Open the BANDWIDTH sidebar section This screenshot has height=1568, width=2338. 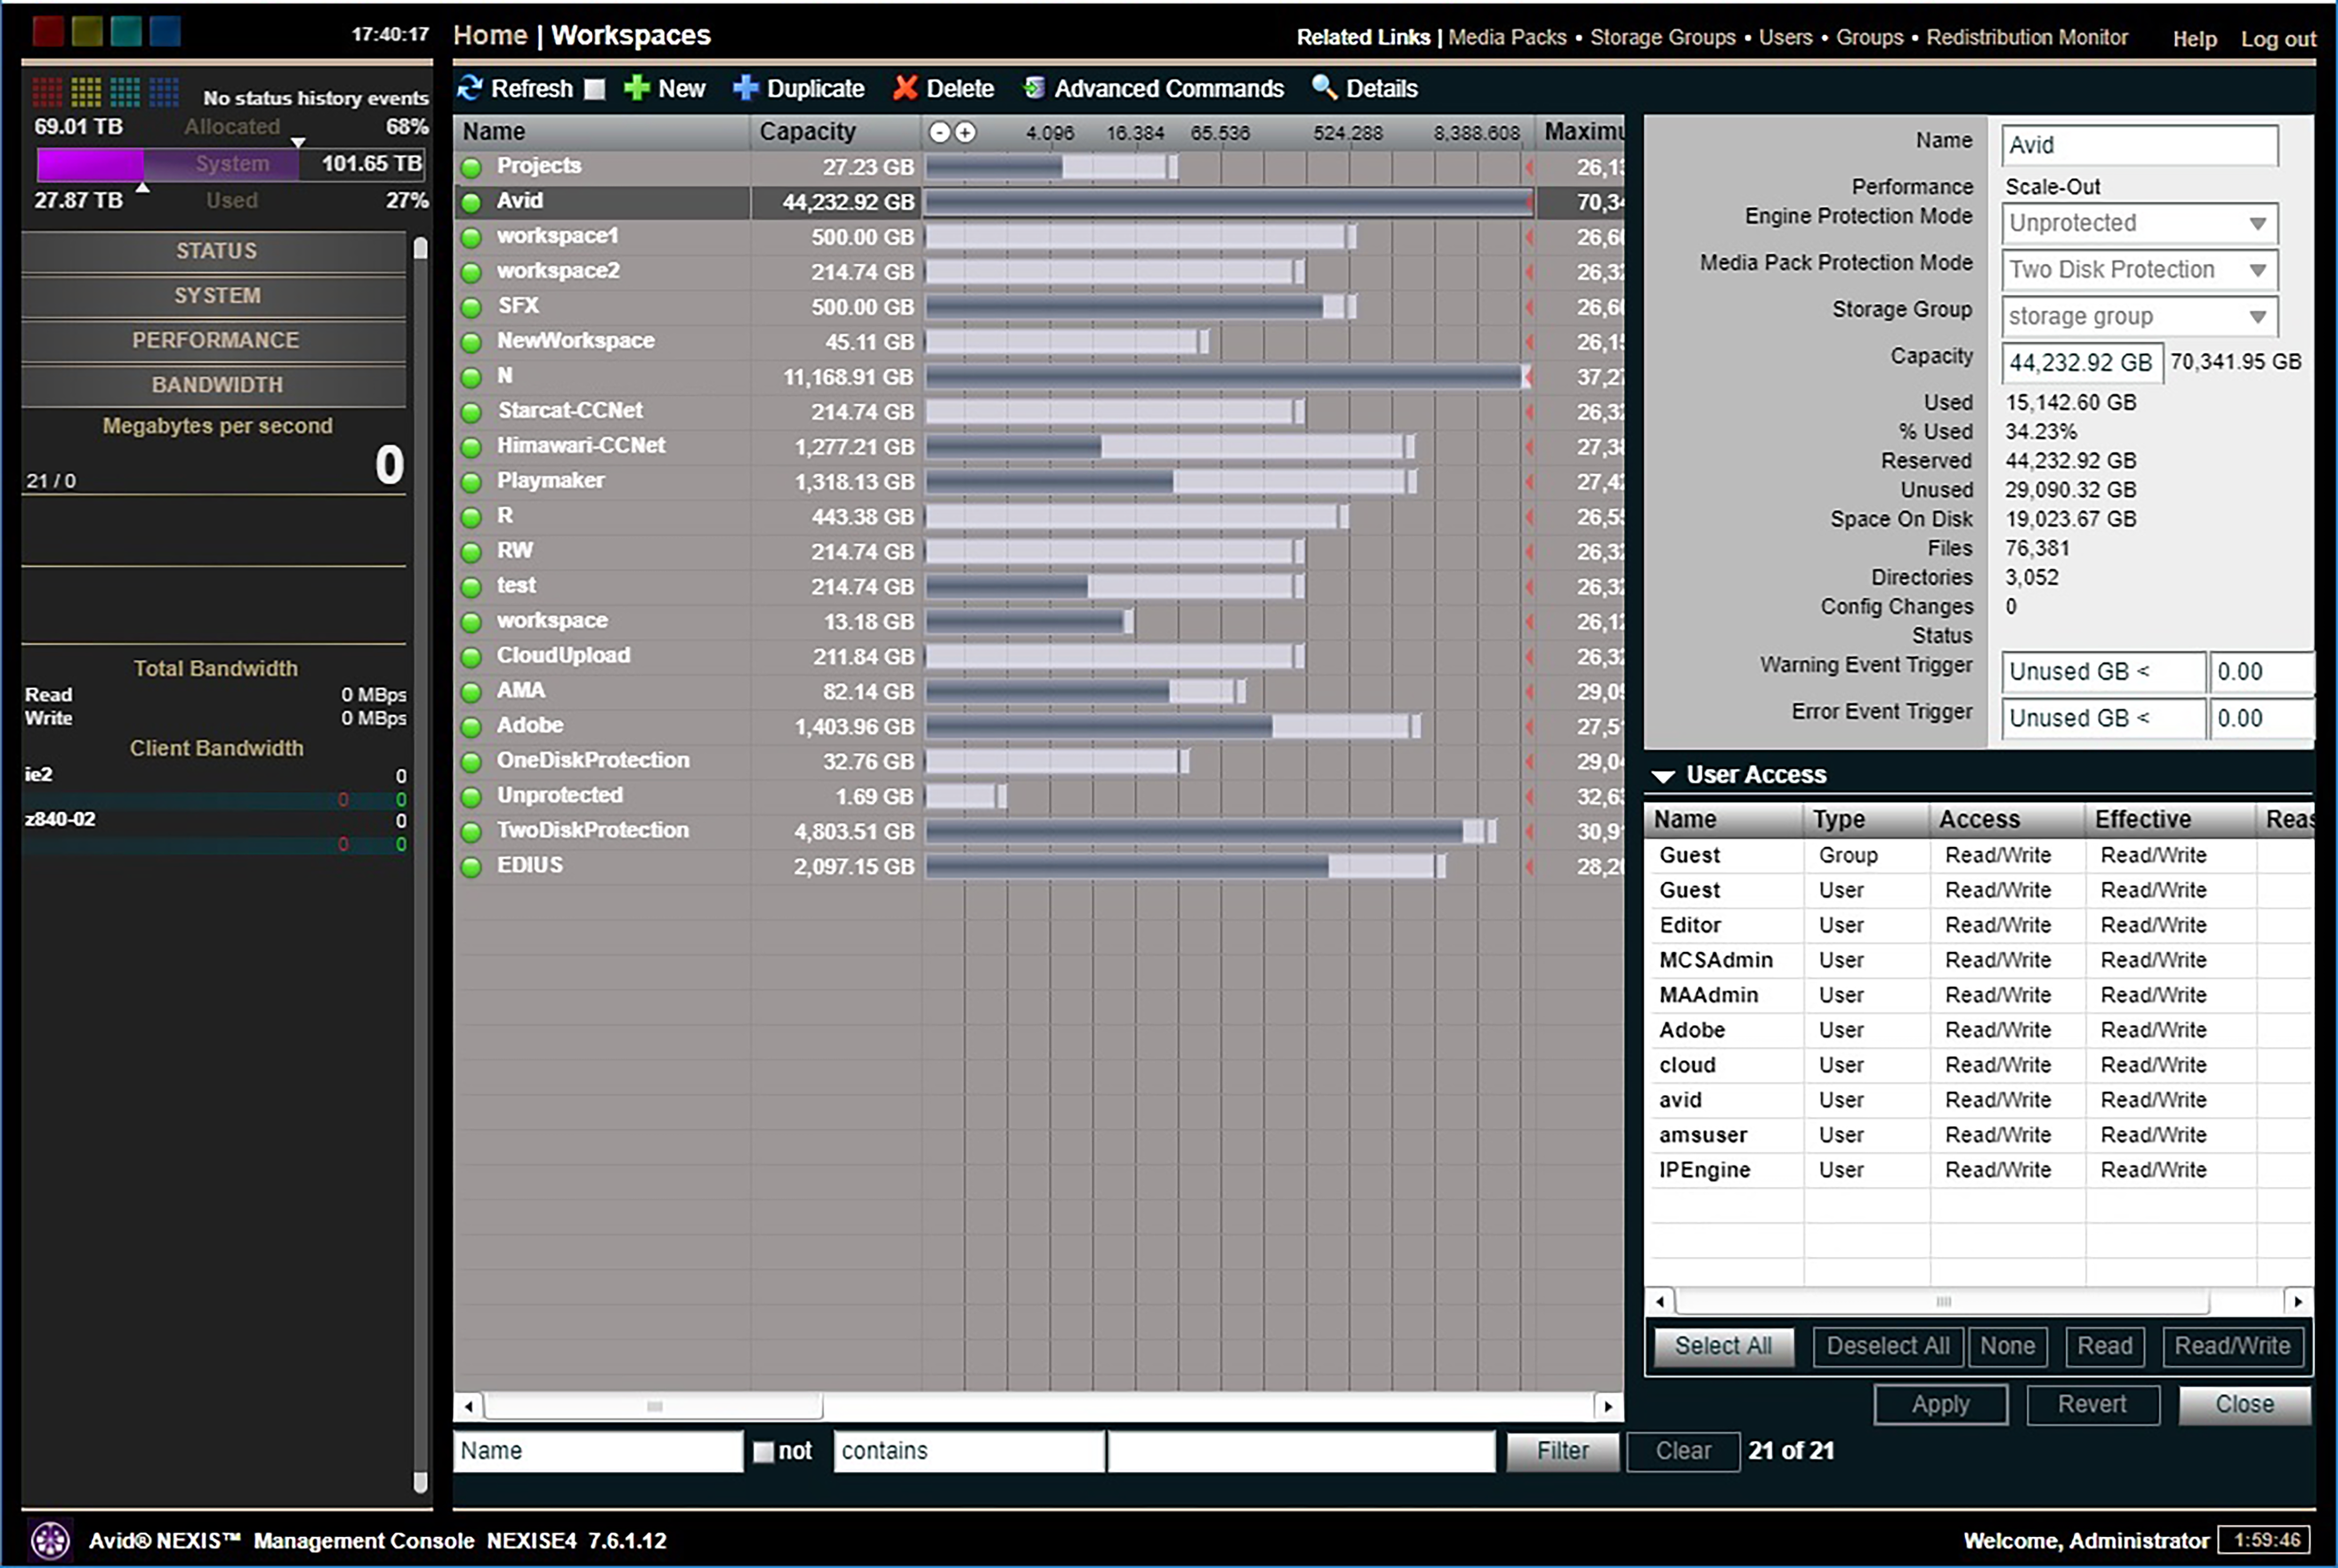pyautogui.click(x=214, y=385)
